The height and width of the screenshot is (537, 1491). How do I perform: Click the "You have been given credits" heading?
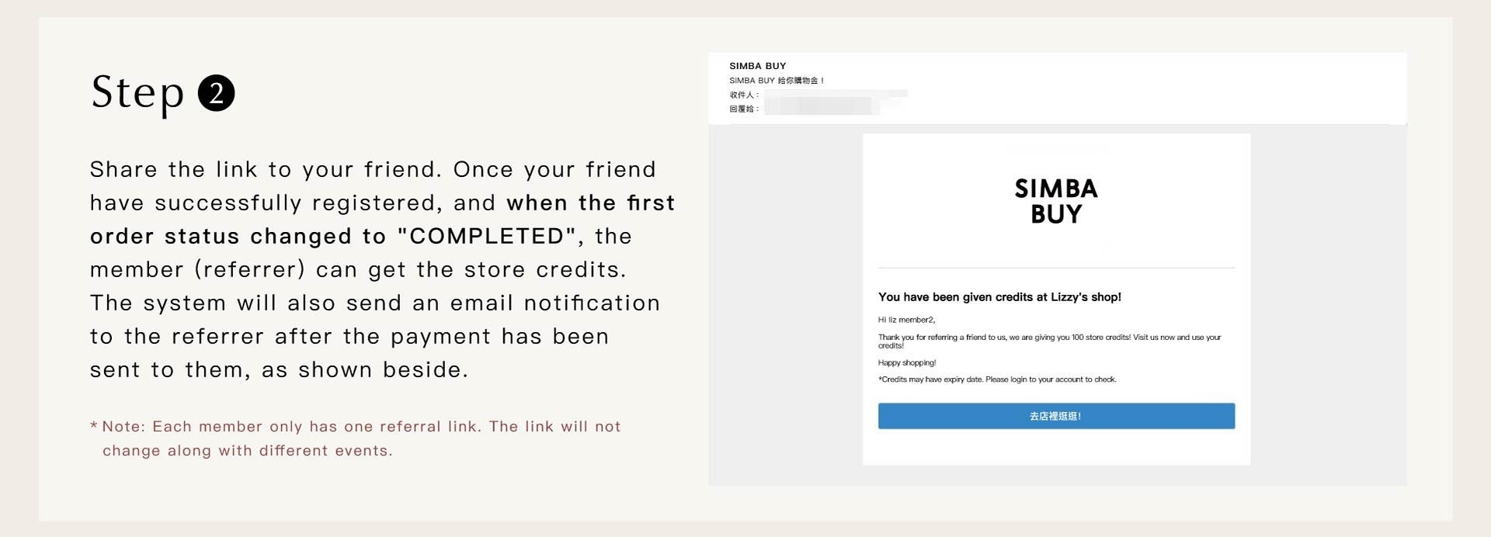999,297
